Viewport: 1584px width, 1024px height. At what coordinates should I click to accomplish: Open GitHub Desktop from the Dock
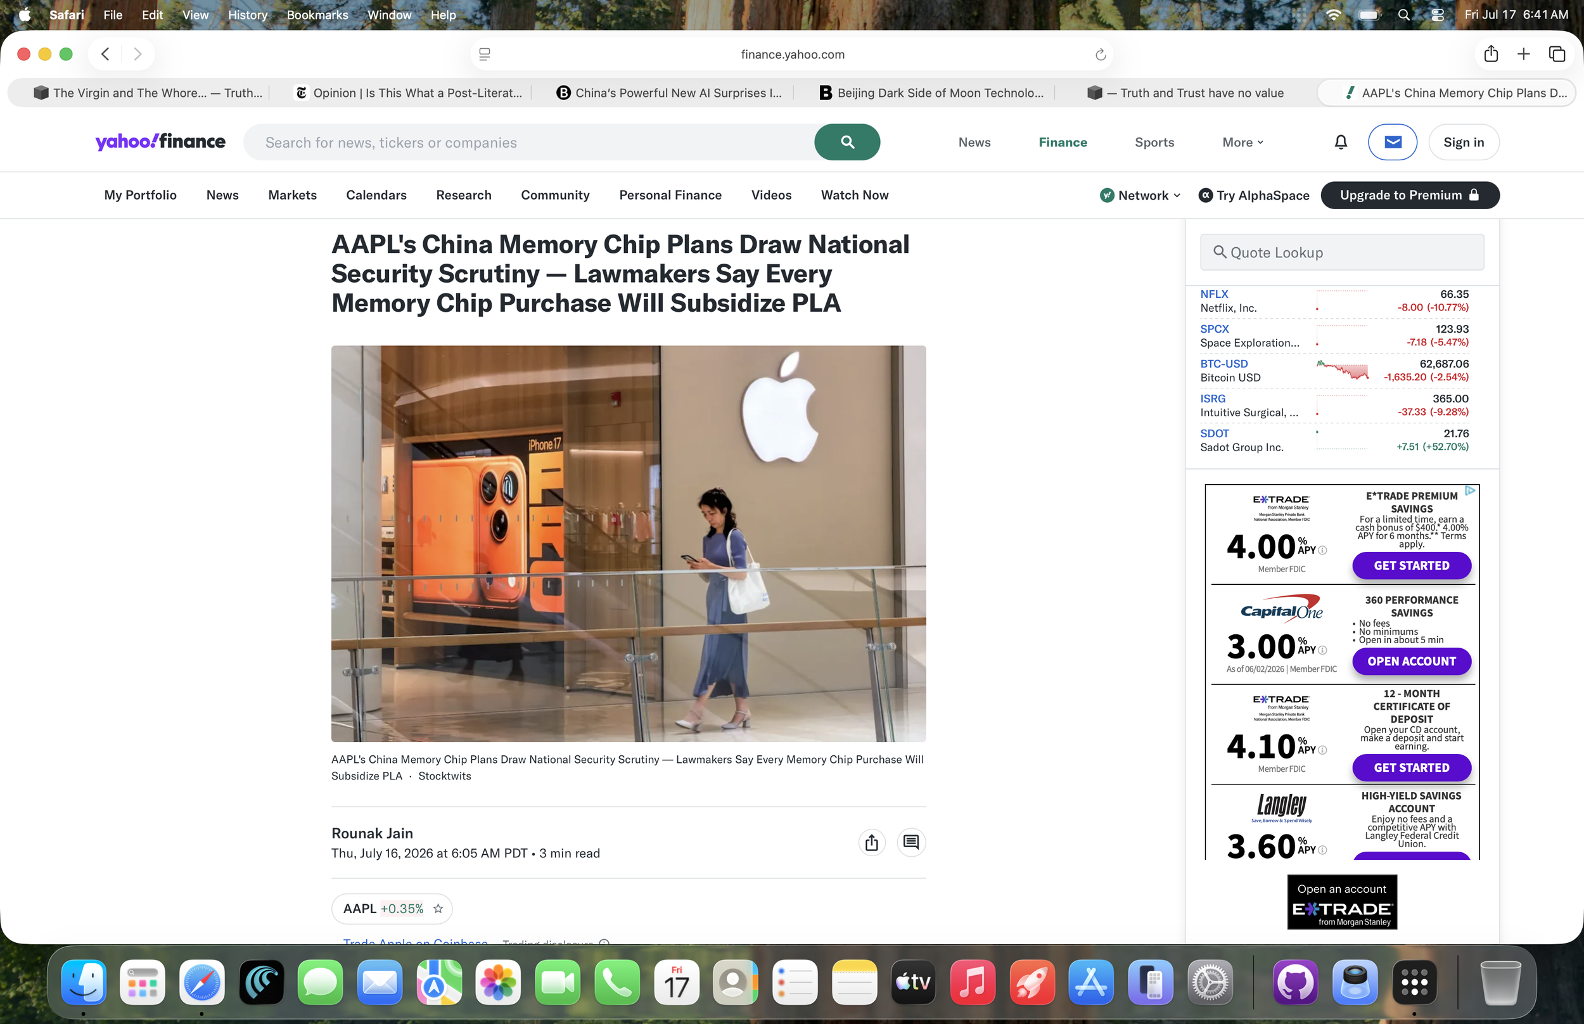pyautogui.click(x=1296, y=982)
